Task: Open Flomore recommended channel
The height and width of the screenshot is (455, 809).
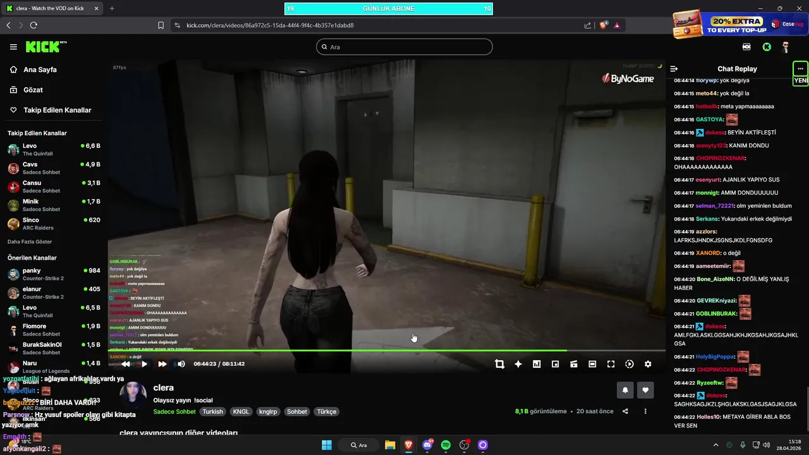Action: point(54,330)
